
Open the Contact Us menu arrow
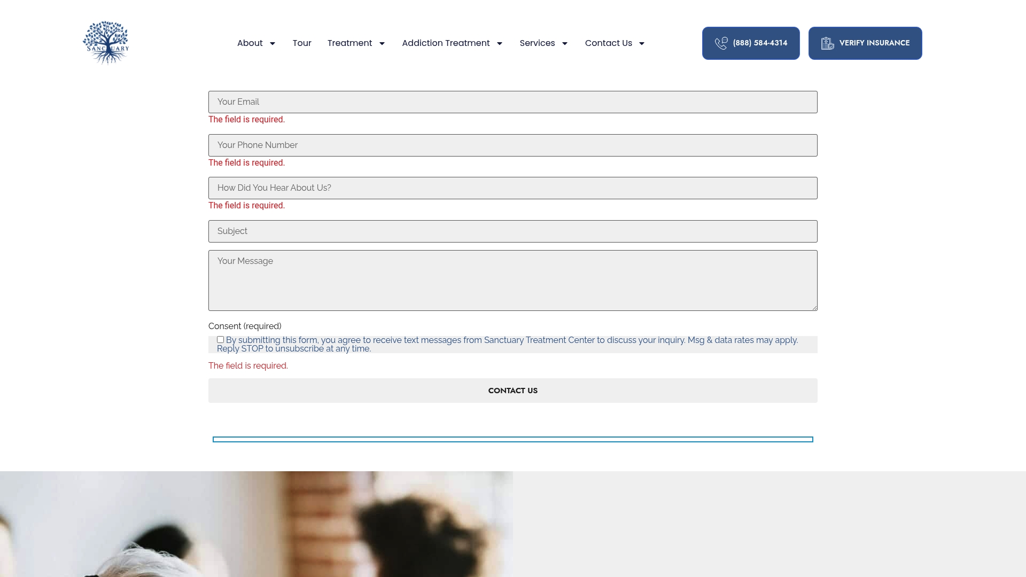pyautogui.click(x=642, y=43)
